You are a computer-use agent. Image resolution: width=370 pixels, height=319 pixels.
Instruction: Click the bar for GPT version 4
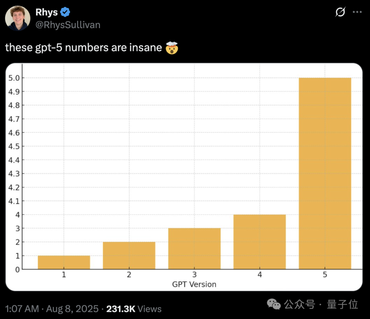(260, 242)
